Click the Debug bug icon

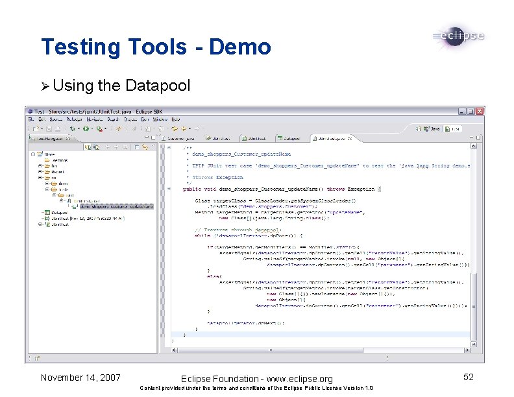pyautogui.click(x=73, y=128)
